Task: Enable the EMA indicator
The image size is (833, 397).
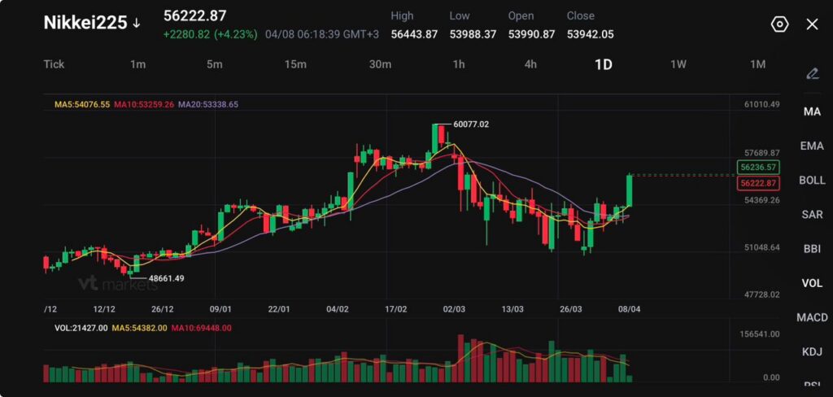Action: point(812,146)
